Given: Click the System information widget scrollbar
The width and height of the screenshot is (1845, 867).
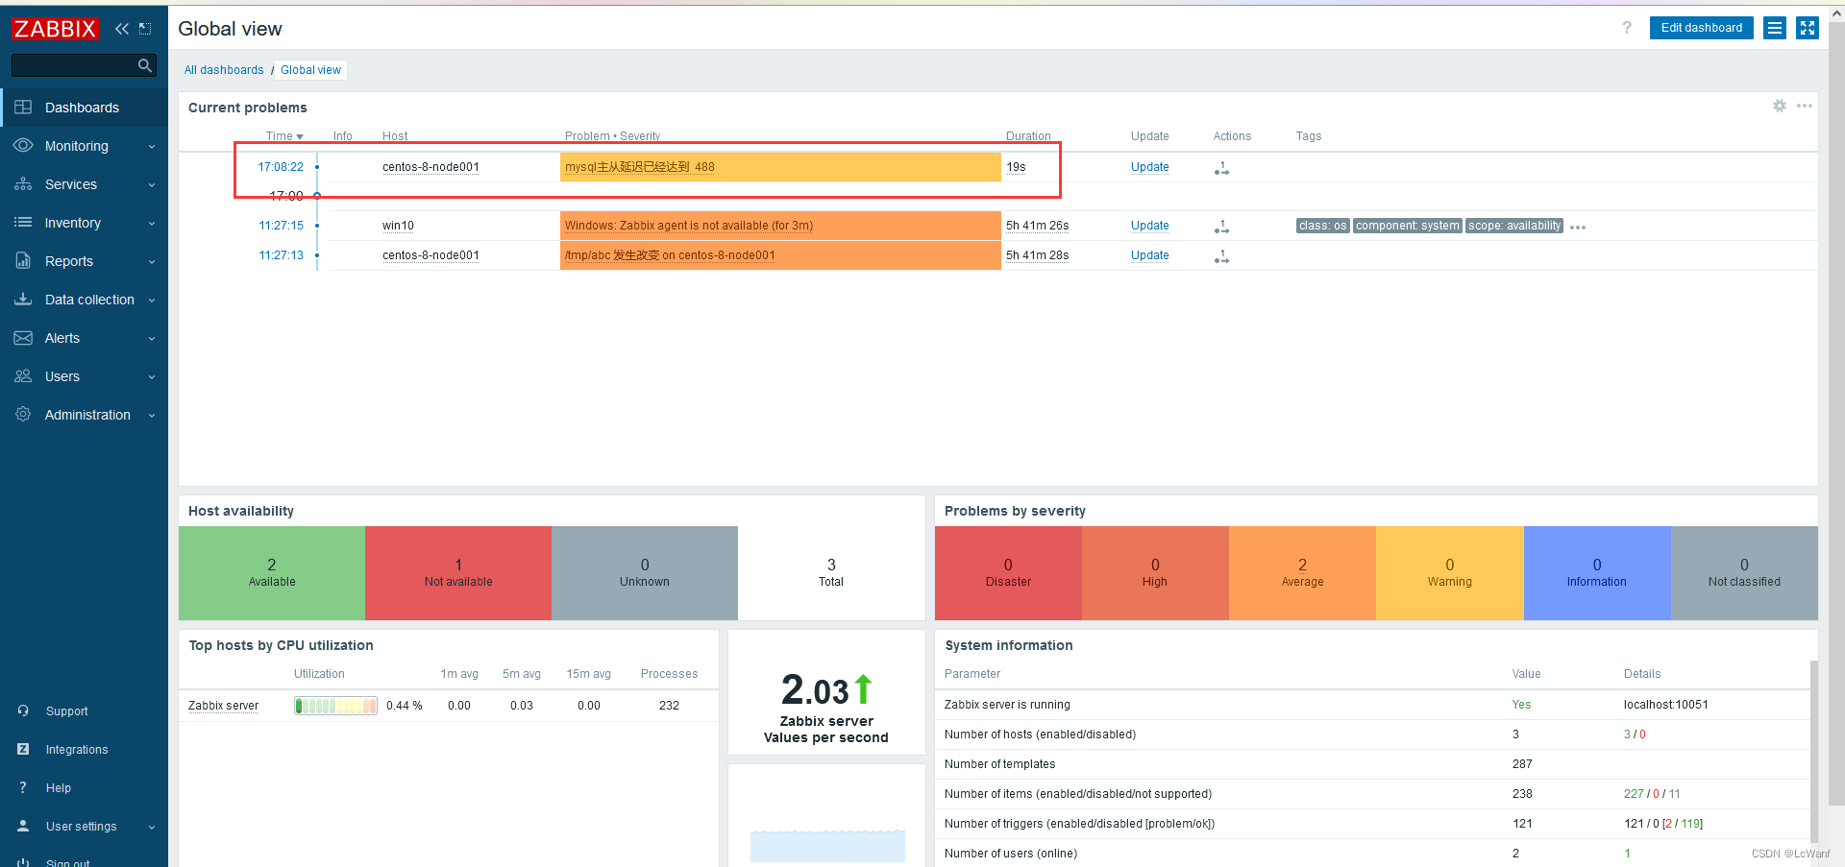Looking at the screenshot, I should 1814,751.
